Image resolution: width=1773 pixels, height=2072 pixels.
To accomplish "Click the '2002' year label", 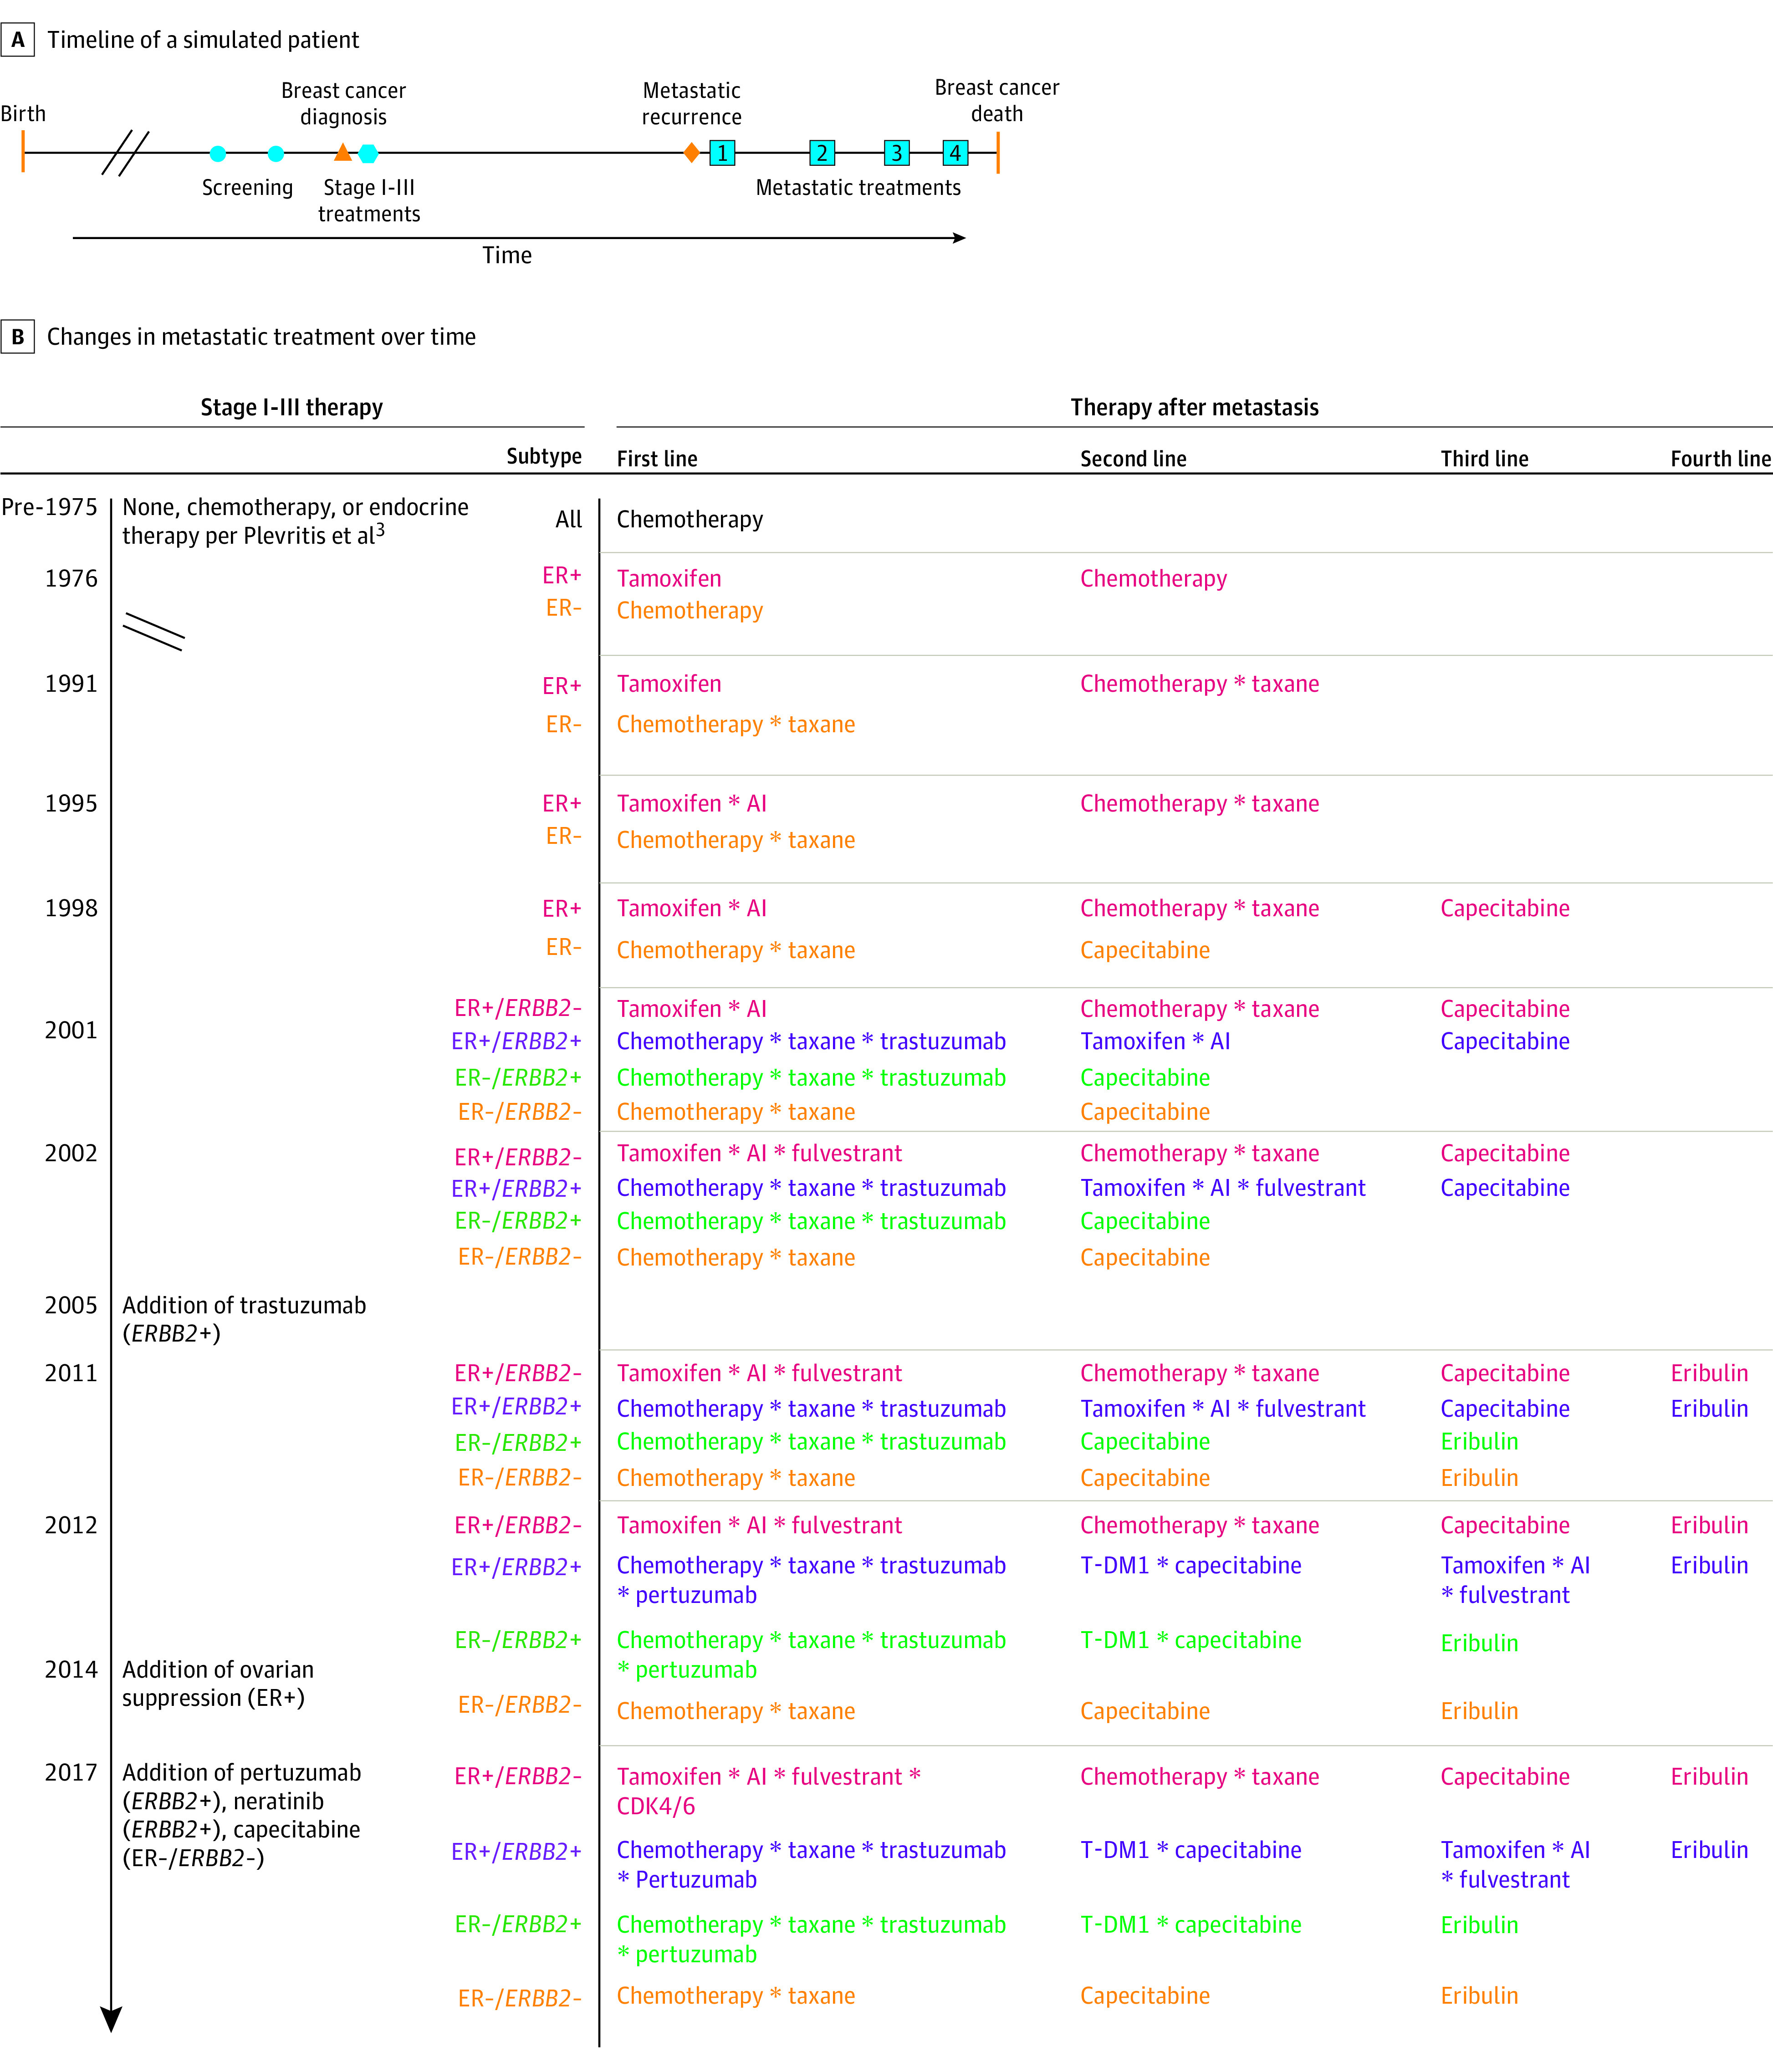I will point(71,1153).
